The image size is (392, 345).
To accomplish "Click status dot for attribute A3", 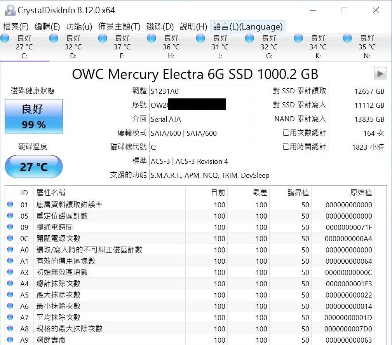I will pos(10,272).
